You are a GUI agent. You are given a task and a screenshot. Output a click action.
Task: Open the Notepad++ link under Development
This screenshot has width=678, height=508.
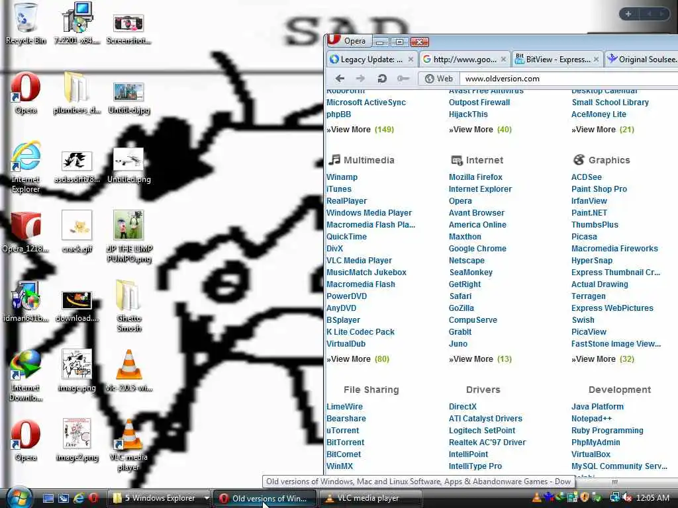pos(591,419)
